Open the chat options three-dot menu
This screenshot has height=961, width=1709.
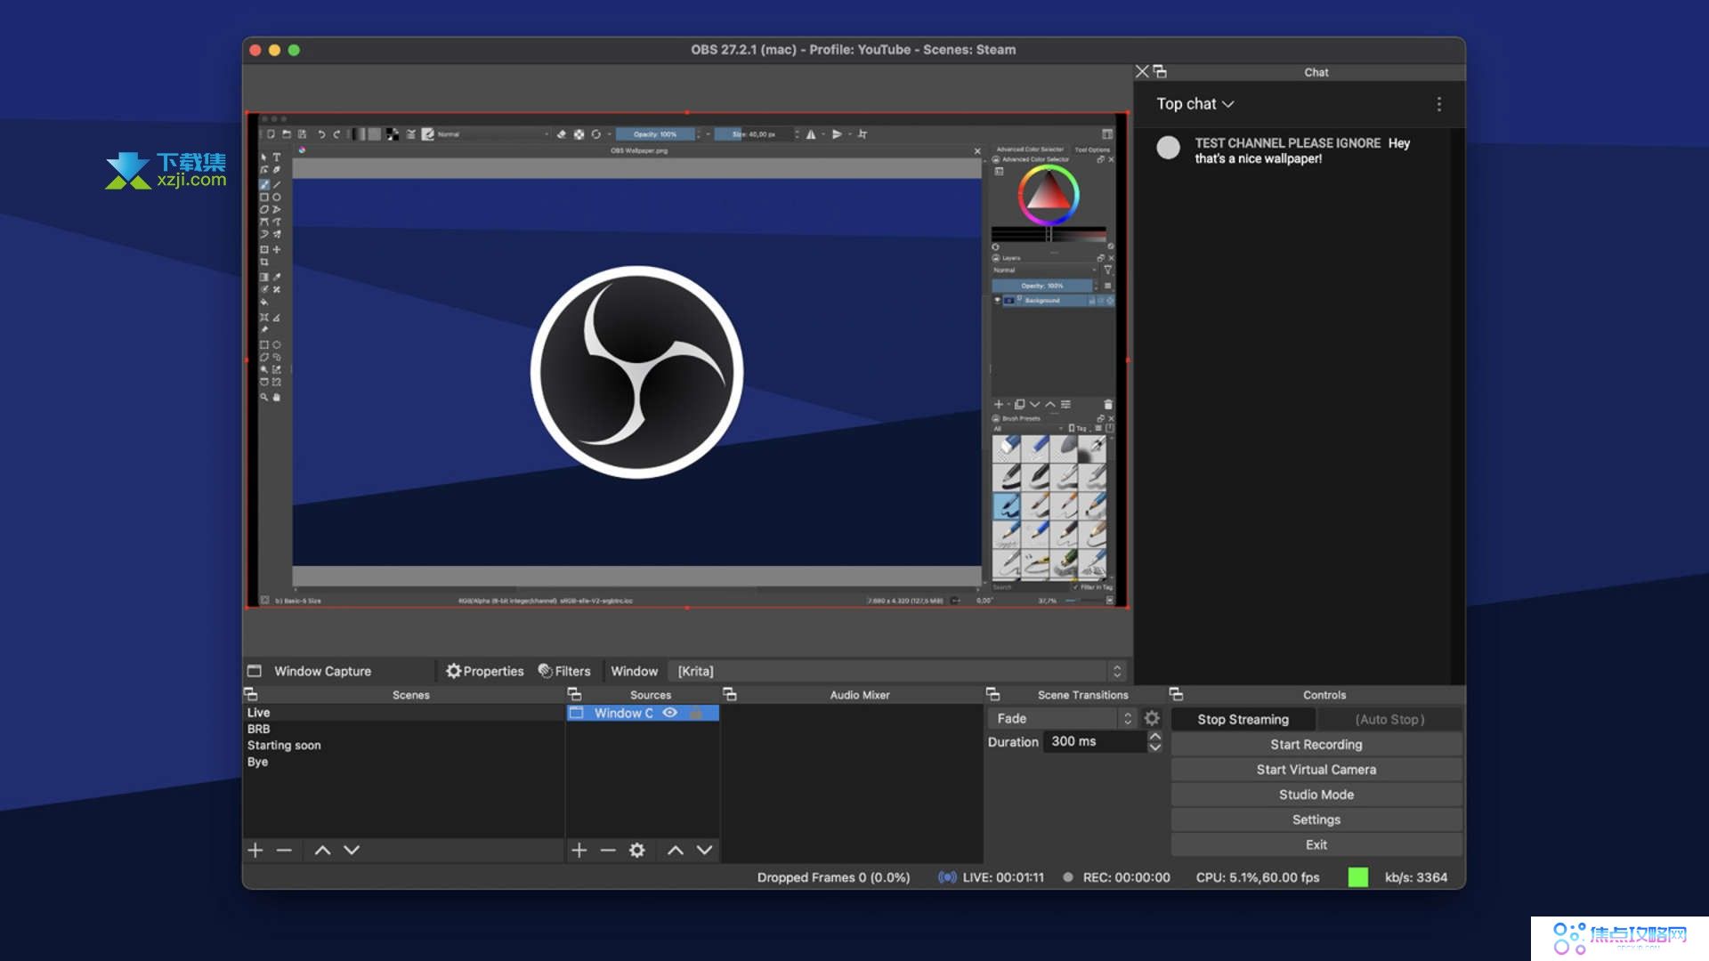1439,104
